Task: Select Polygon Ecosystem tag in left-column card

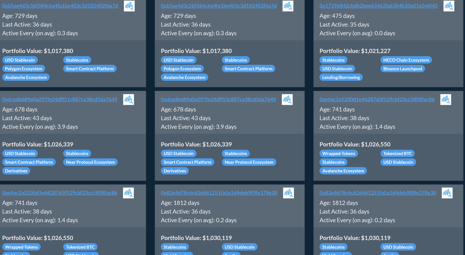Action: 24,69
